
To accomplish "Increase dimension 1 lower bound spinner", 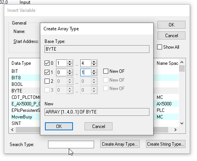I will 70,71.
